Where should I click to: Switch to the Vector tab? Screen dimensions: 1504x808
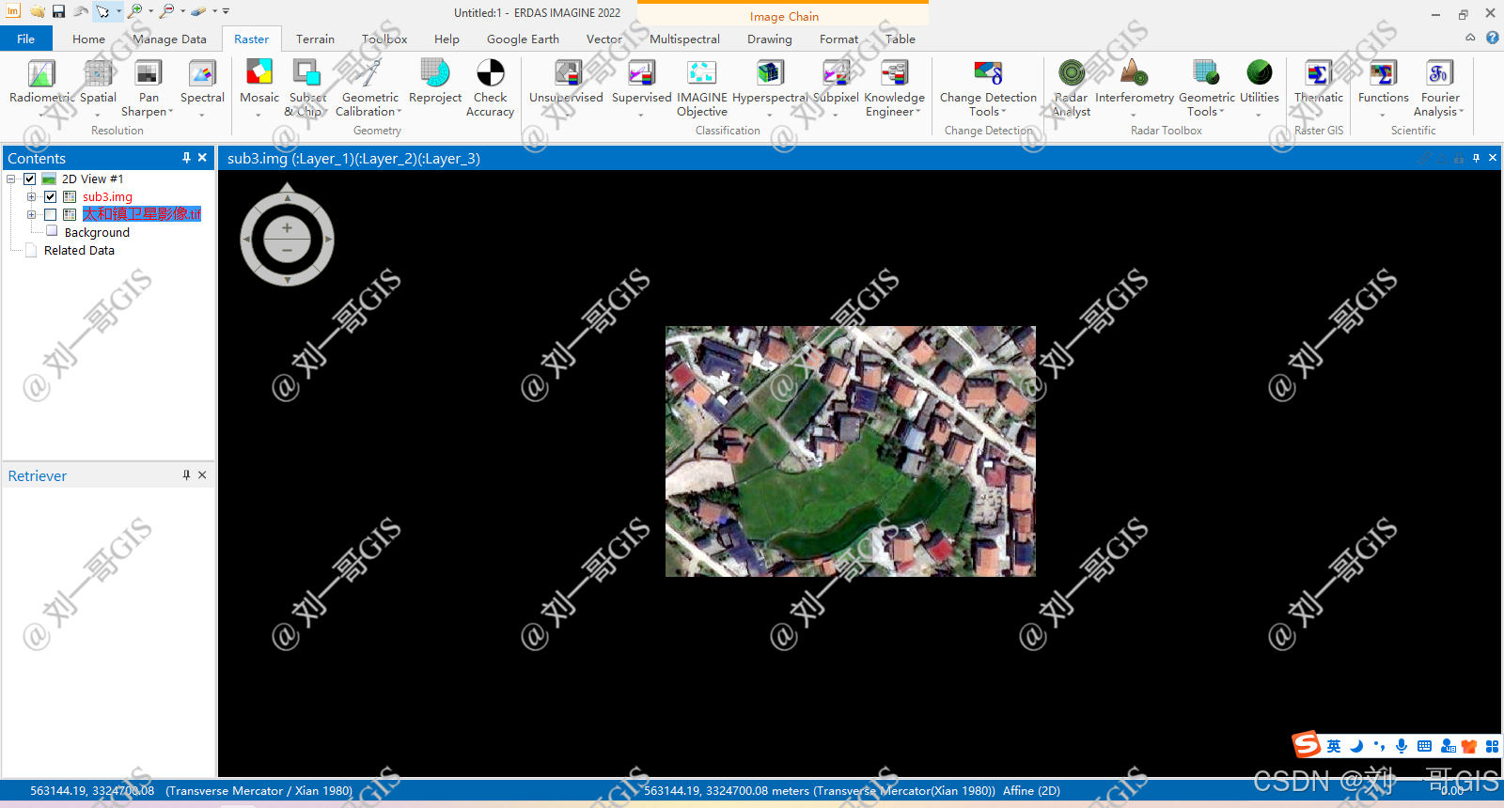[603, 39]
